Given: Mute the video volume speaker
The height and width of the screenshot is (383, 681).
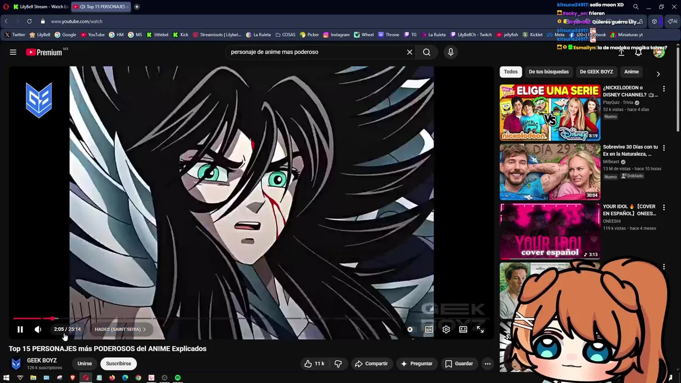Looking at the screenshot, I should coord(38,329).
